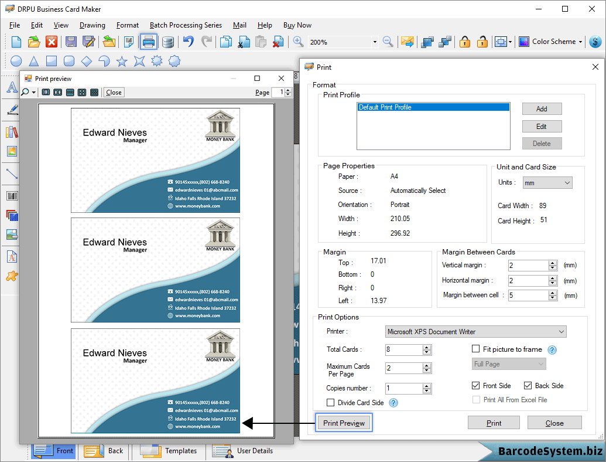The width and height of the screenshot is (606, 462).
Task: Select the line drawing tool in sidebar
Action: [x=12, y=174]
